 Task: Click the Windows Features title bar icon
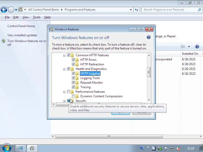(51, 29)
